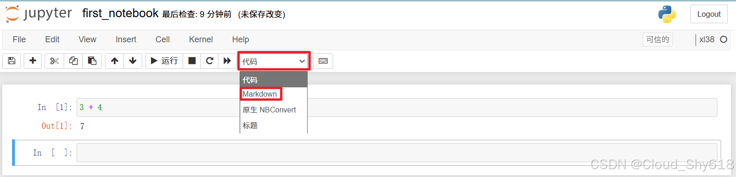Move selected cell down arrow
736x177 pixels.
tap(133, 61)
